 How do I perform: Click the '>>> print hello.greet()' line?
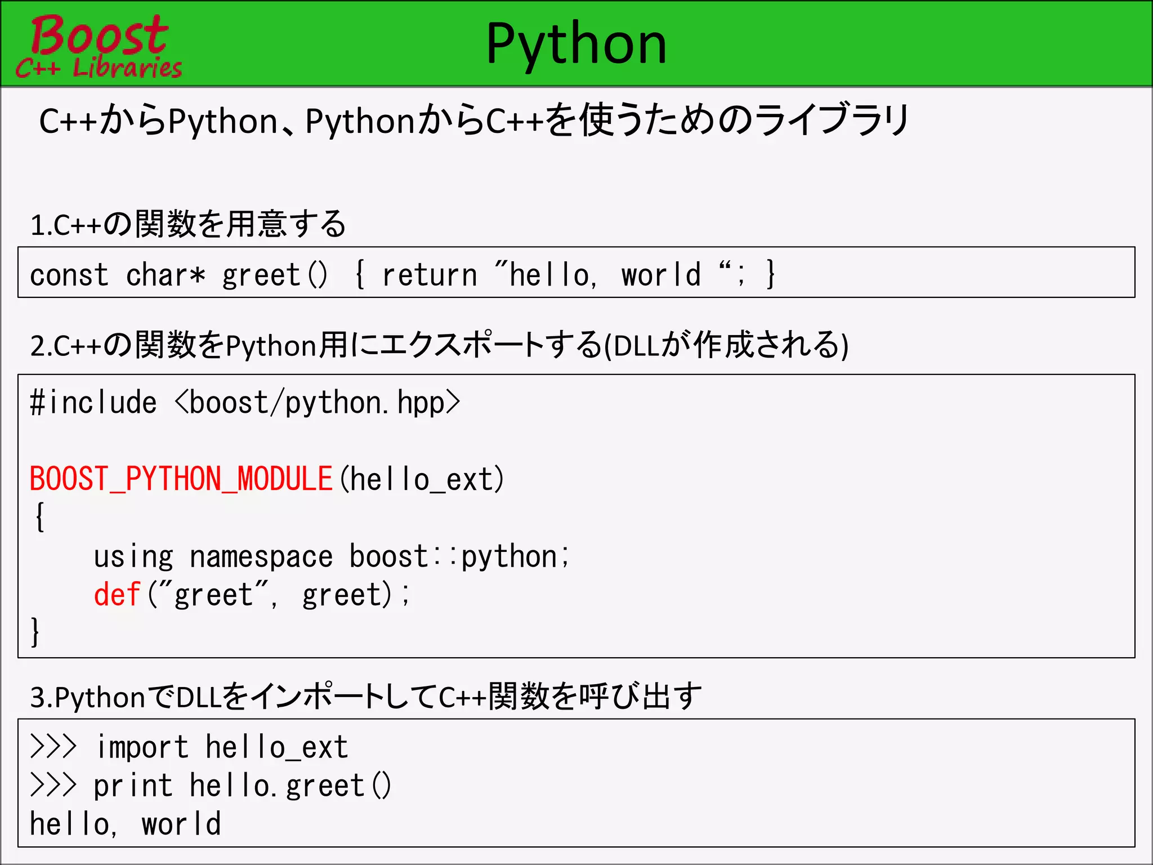click(x=211, y=786)
